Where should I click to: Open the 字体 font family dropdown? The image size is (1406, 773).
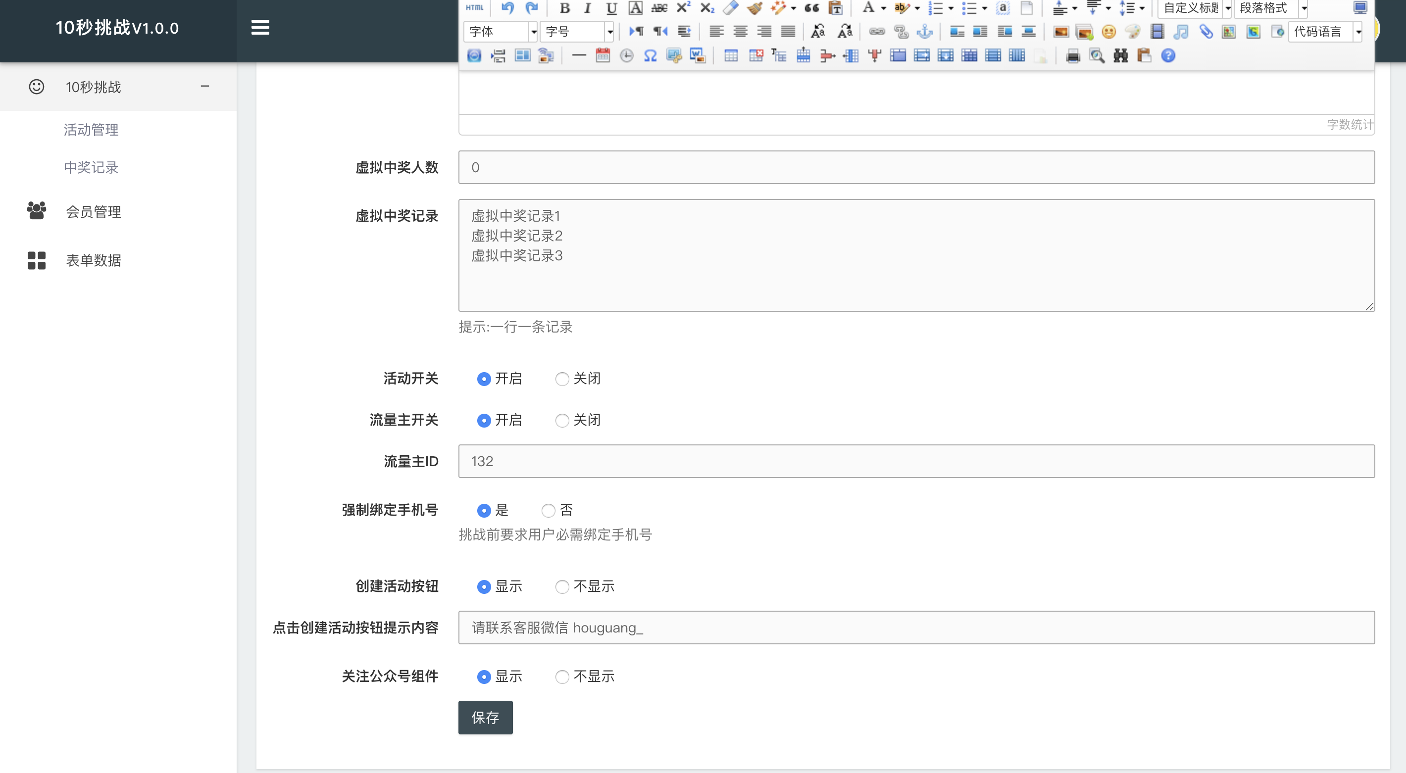501,32
